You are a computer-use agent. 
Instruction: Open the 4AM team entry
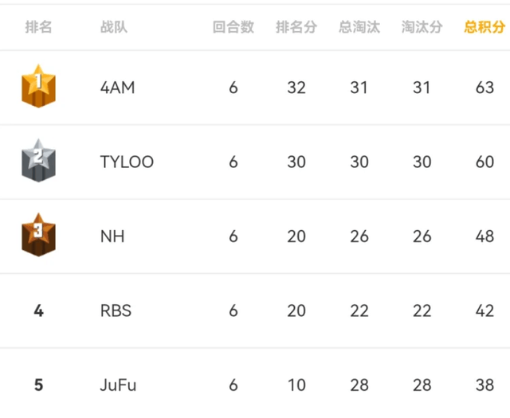pyautogui.click(x=117, y=88)
